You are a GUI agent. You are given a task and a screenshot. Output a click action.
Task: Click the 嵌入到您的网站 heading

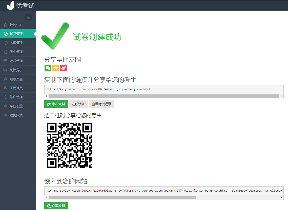coord(66,181)
